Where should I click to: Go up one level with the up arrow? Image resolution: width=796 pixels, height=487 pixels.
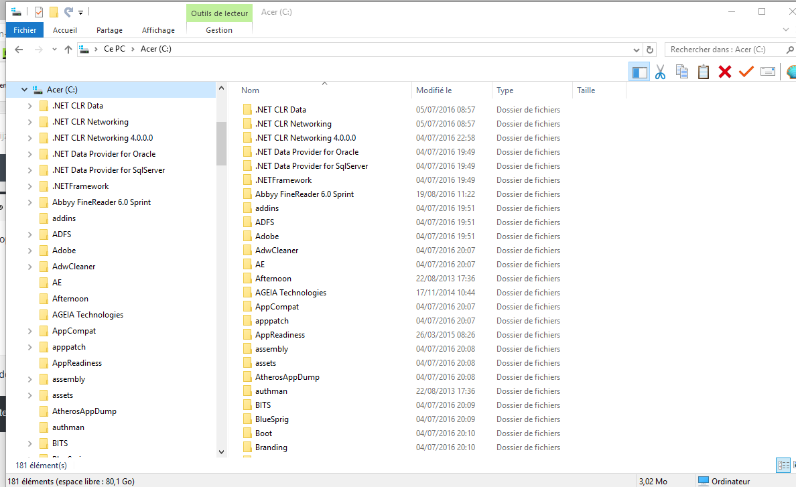click(68, 49)
